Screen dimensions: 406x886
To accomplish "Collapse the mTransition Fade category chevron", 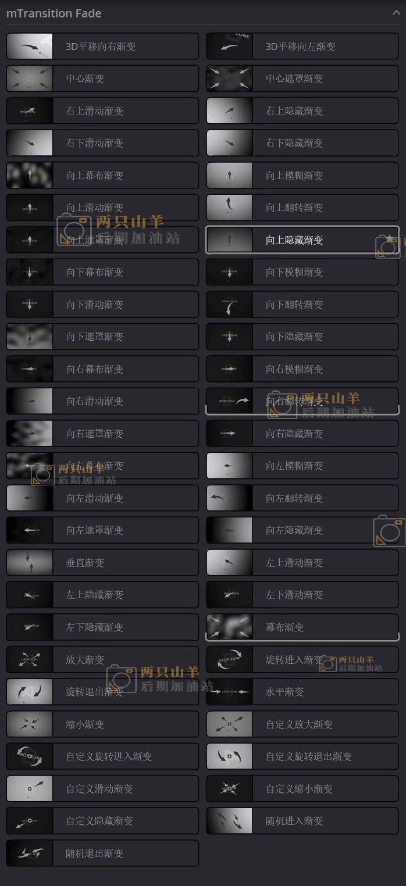I will [396, 13].
